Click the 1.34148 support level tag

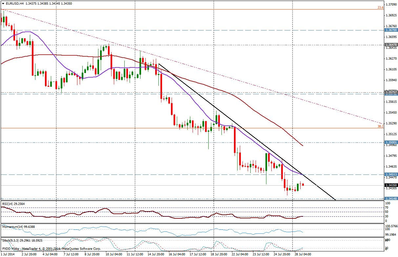click(391, 198)
